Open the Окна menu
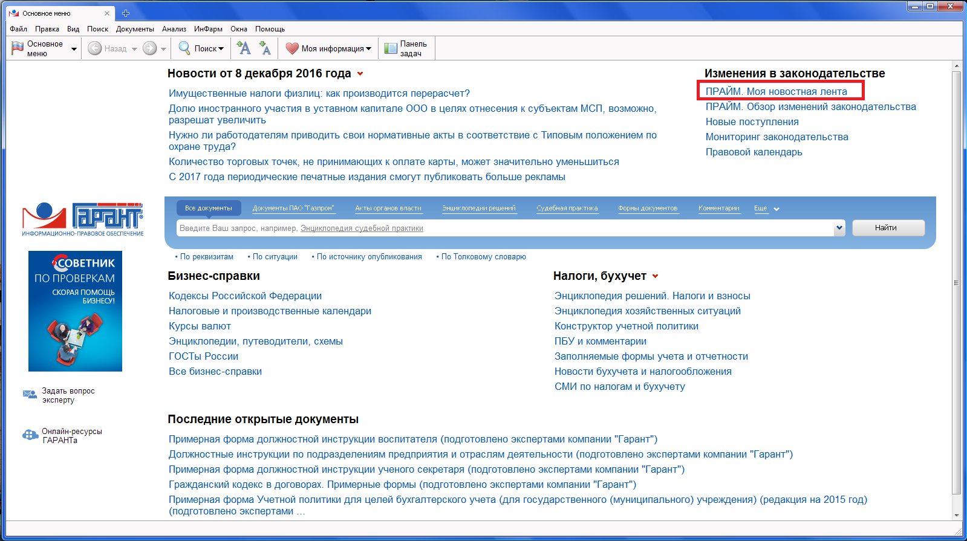This screenshot has width=967, height=541. [239, 29]
